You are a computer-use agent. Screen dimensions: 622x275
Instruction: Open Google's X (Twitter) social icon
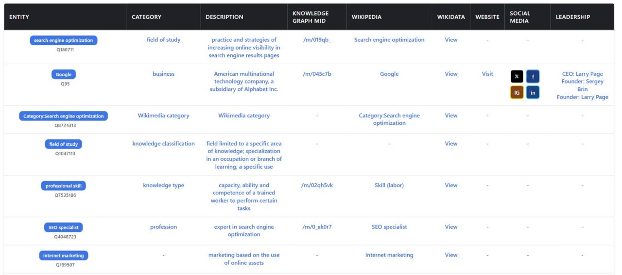point(517,76)
